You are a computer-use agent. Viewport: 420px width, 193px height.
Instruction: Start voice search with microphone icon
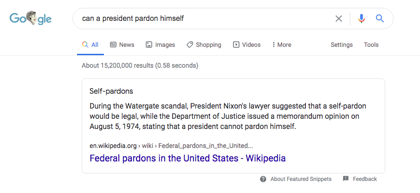[x=362, y=19]
